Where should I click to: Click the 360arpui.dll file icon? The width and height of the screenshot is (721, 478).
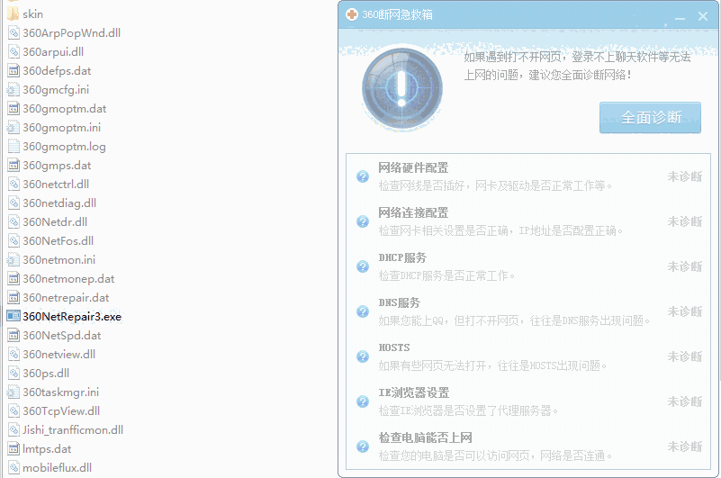point(14,51)
